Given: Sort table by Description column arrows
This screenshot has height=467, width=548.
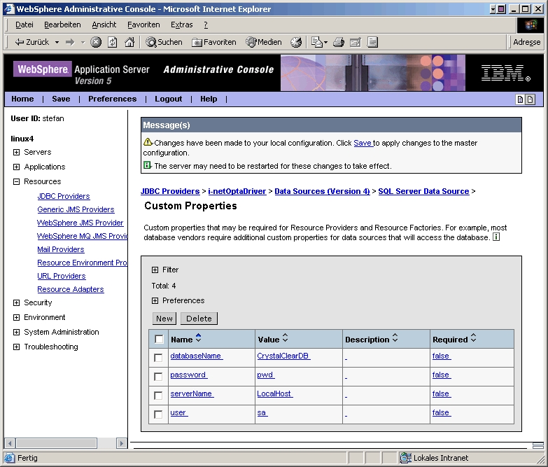Looking at the screenshot, I should pyautogui.click(x=395, y=337).
